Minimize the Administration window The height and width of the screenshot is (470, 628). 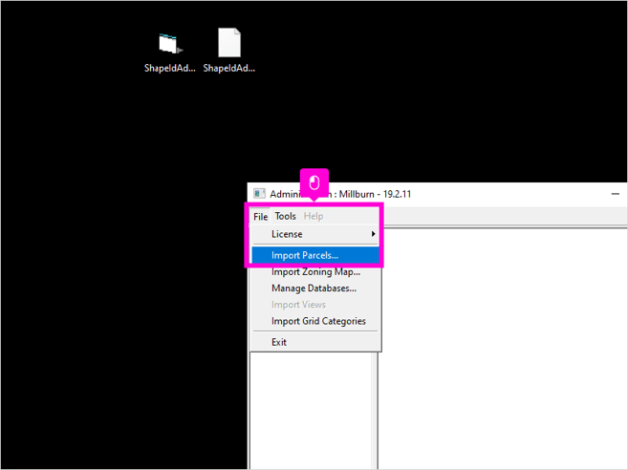[x=616, y=194]
